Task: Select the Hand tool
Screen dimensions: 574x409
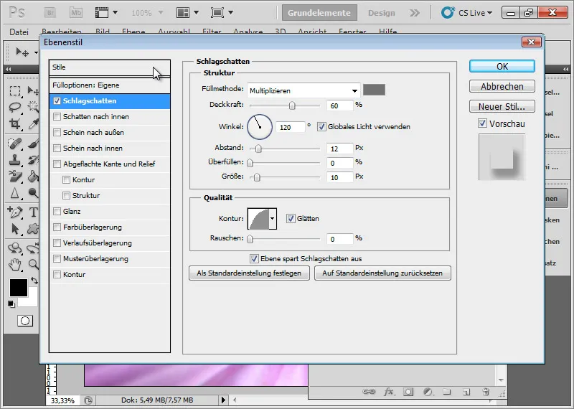Action: tap(15, 264)
